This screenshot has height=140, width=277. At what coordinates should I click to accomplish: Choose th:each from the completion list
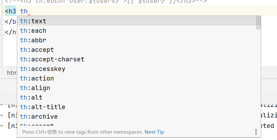(x=137, y=31)
